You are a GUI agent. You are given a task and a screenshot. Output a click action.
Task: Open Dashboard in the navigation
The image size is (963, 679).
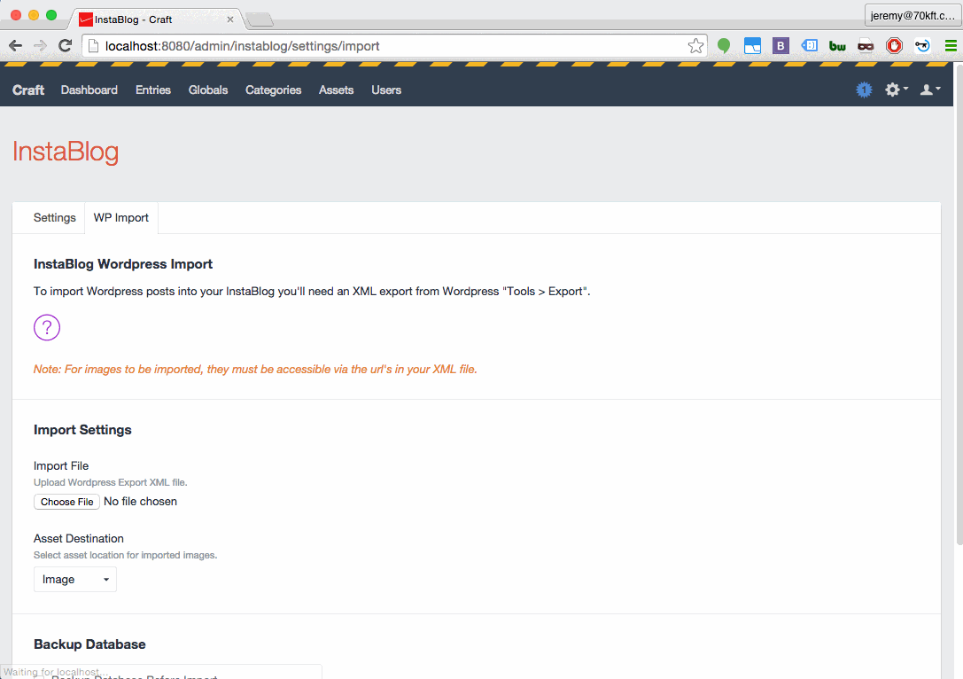89,90
